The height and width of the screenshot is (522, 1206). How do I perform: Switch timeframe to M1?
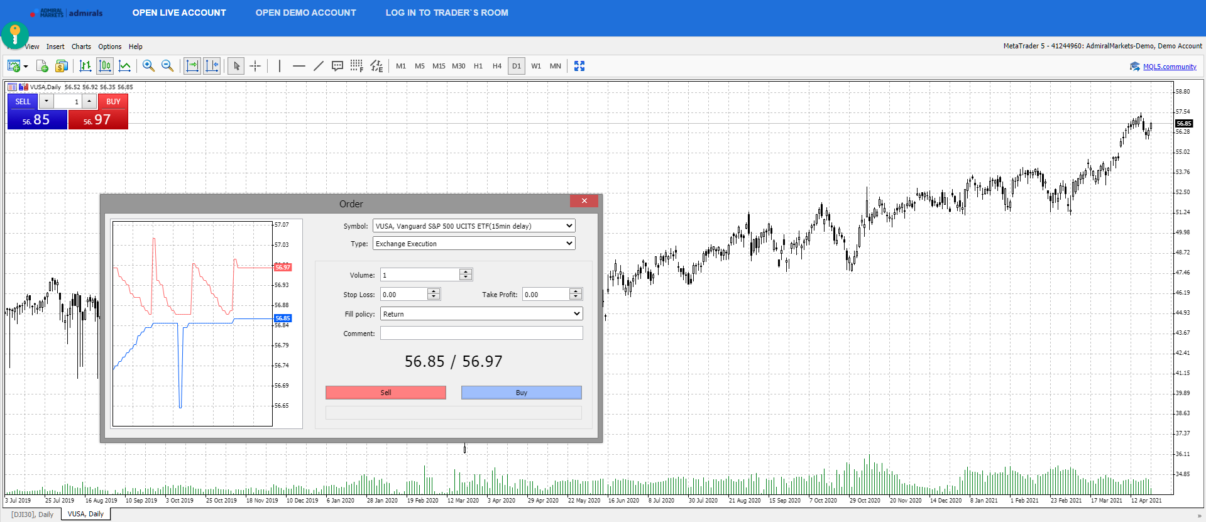tap(401, 66)
